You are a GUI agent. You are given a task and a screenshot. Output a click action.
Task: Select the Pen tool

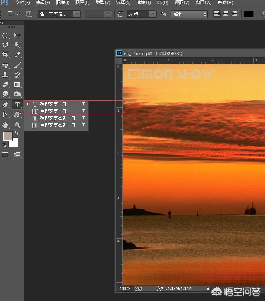click(5, 105)
